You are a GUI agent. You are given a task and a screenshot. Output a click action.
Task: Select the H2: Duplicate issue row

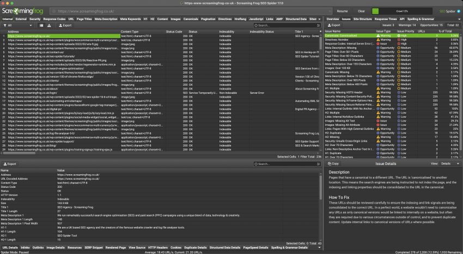pos(392,133)
